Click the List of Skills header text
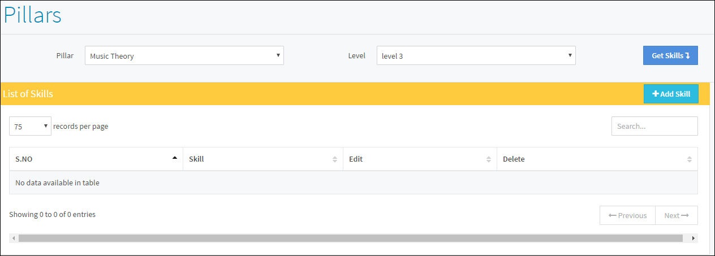The image size is (715, 256). point(28,94)
